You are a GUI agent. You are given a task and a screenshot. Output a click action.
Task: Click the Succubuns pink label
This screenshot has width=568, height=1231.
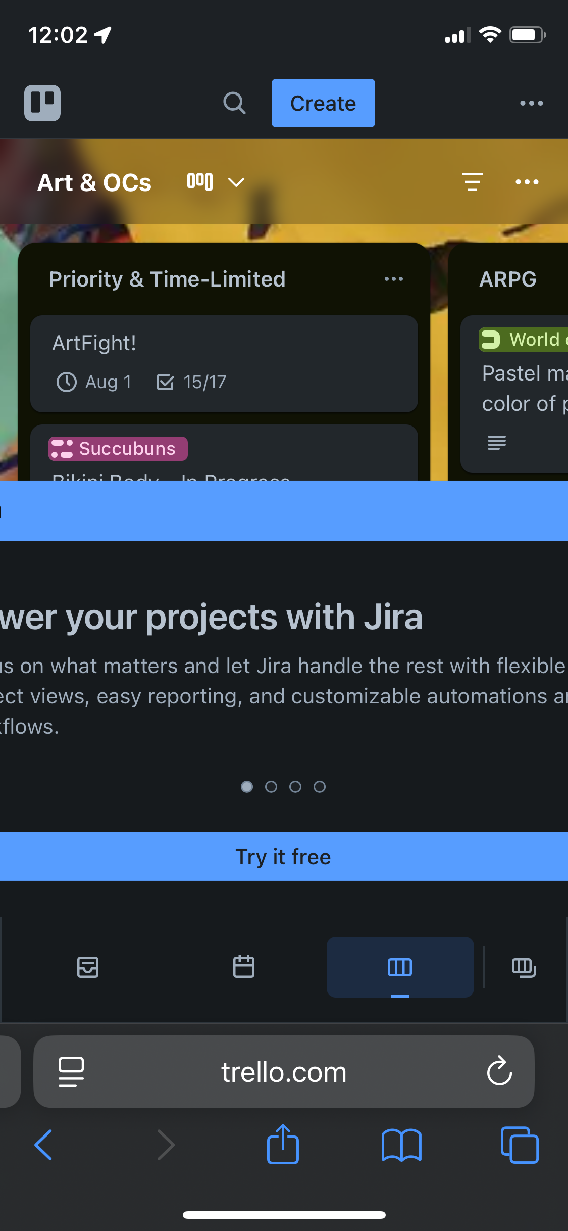pos(118,449)
